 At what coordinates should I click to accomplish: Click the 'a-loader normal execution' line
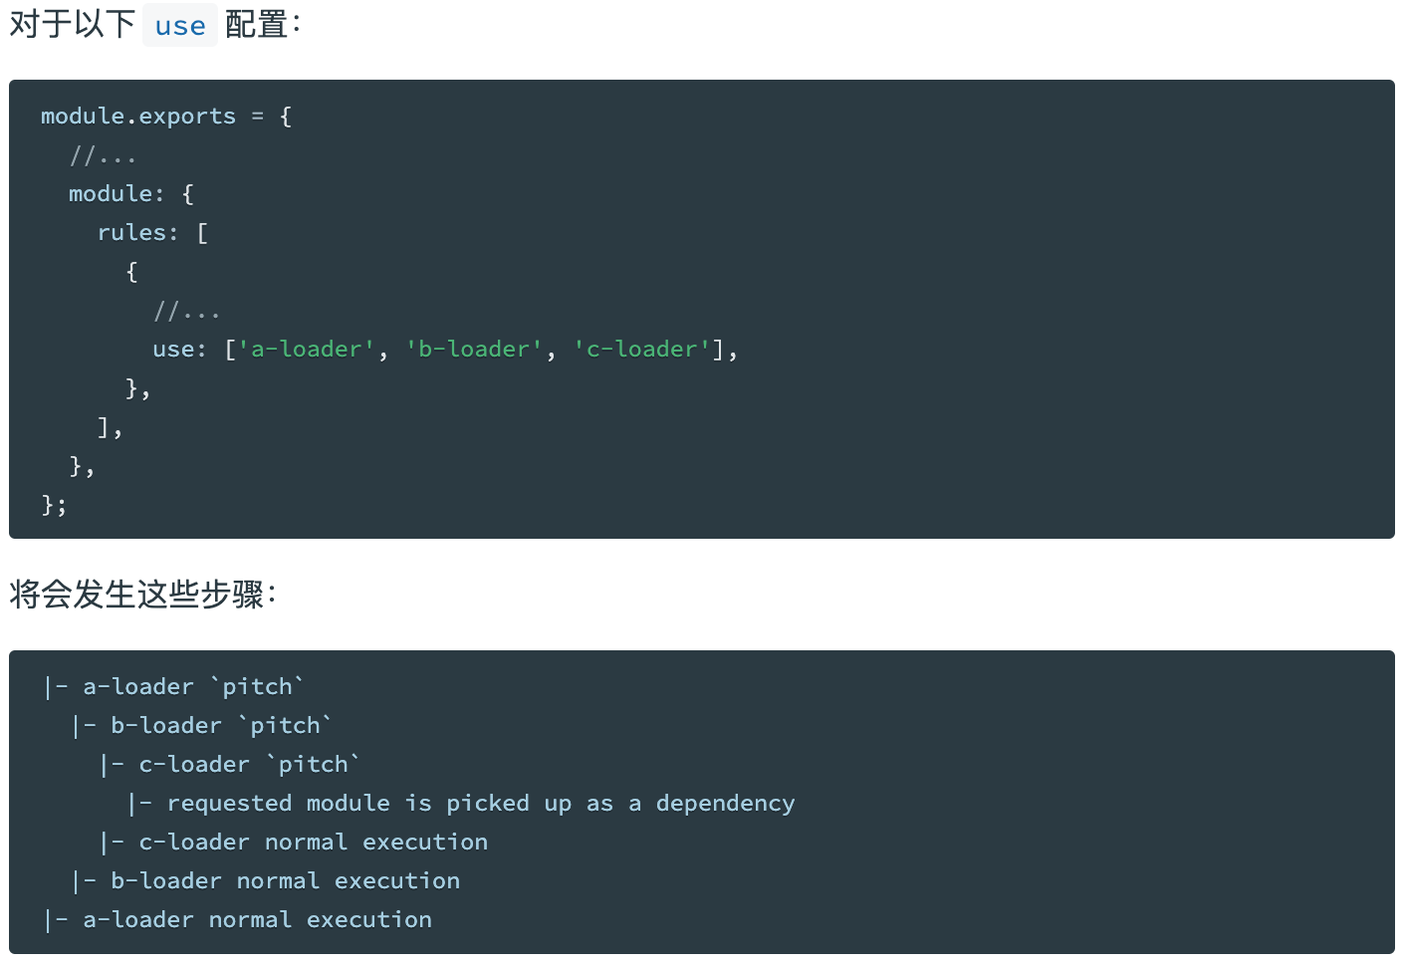[x=238, y=920]
